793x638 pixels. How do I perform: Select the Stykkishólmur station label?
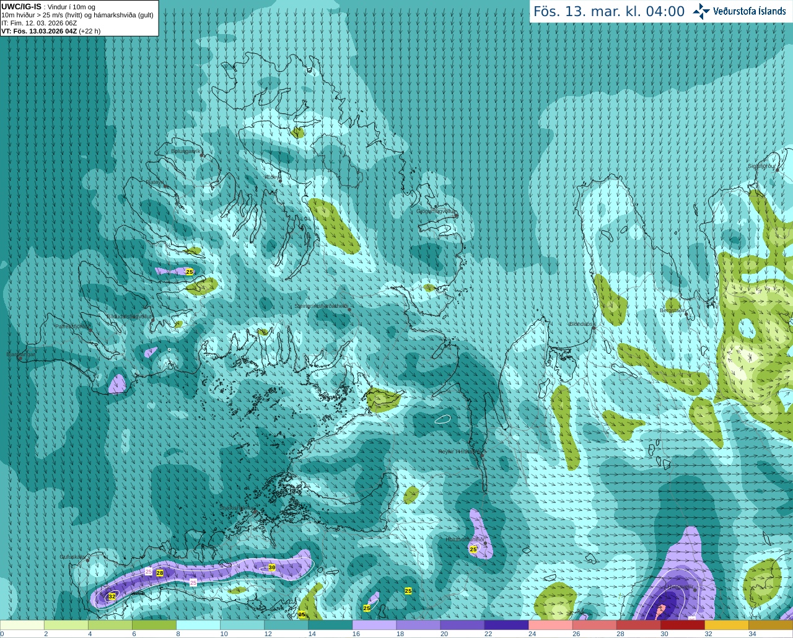tap(235, 508)
